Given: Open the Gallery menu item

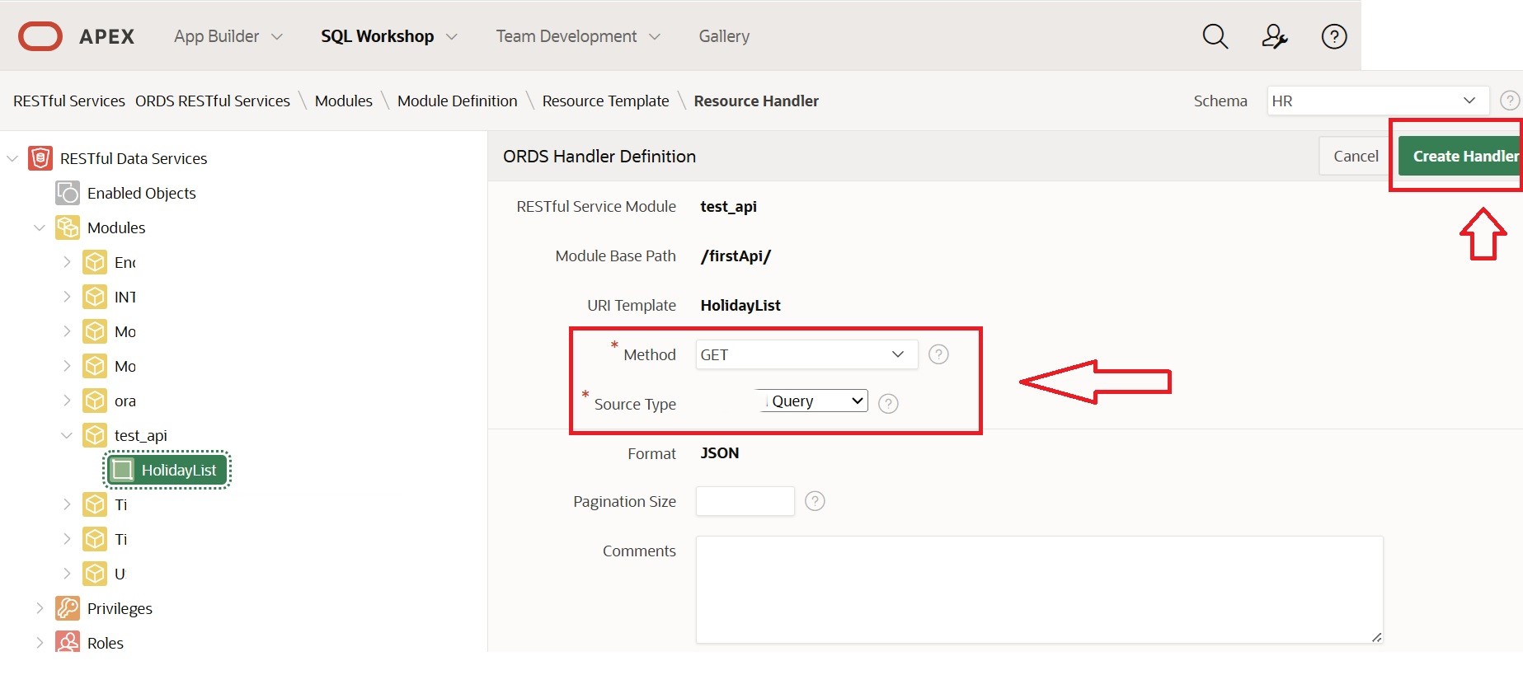Looking at the screenshot, I should [x=724, y=36].
